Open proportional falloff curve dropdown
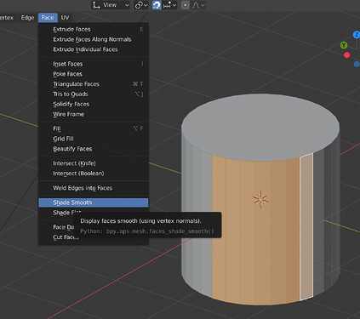The width and height of the screenshot is (360, 319). point(198,5)
